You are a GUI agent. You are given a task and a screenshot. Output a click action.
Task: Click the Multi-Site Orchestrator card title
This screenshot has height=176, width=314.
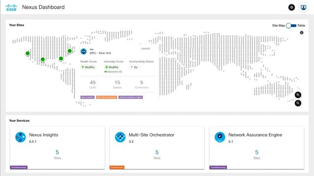[x=152, y=135]
